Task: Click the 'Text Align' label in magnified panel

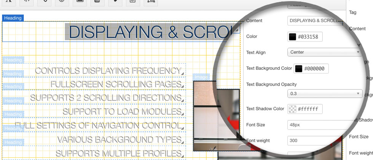Action: 256,53
